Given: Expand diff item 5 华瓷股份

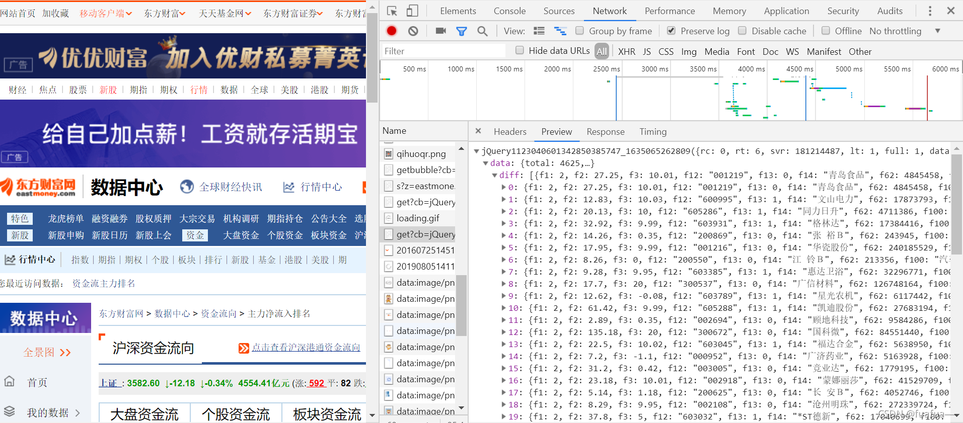Looking at the screenshot, I should click(x=503, y=247).
